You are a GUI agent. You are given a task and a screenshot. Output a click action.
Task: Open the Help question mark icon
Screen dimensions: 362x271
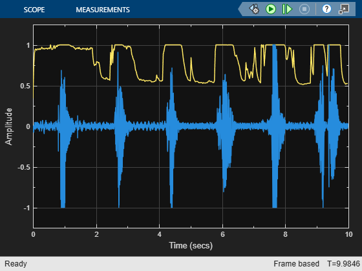pyautogui.click(x=326, y=9)
